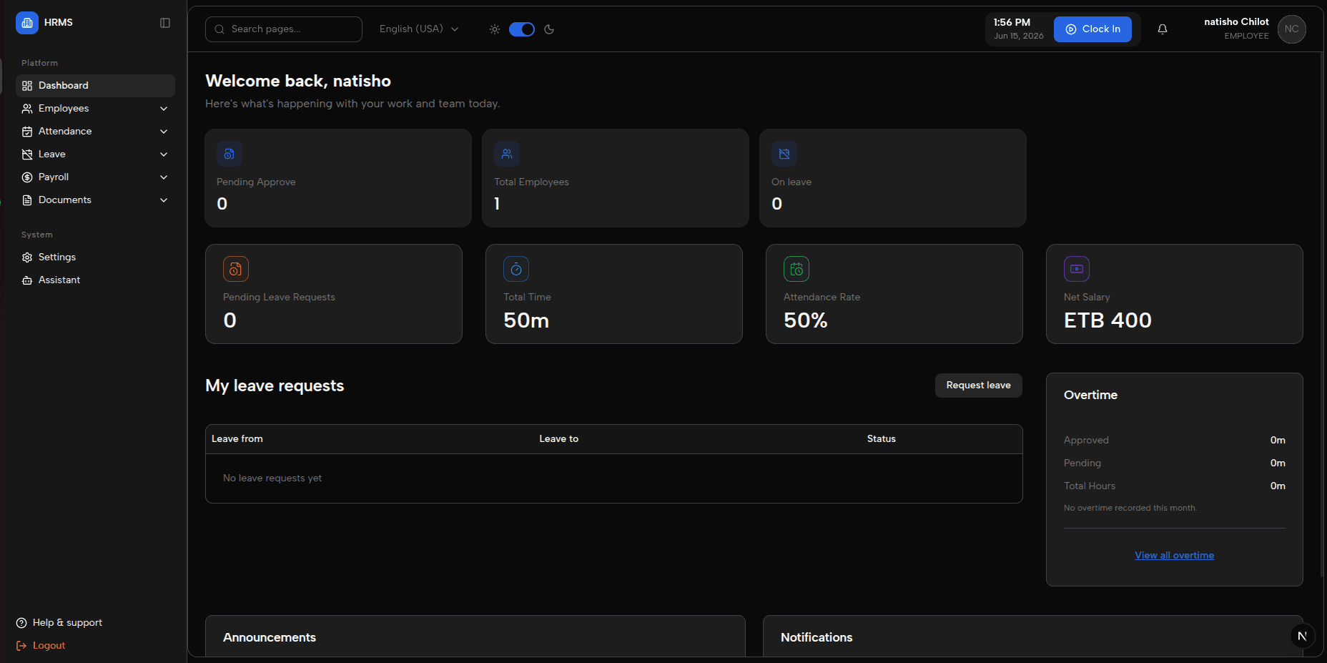The image size is (1327, 663).
Task: Click the Total Hours overtime row
Action: pyautogui.click(x=1174, y=486)
